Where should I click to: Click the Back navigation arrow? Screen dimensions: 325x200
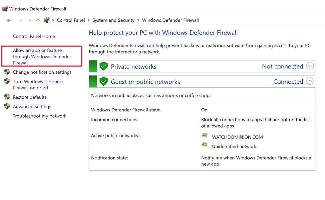[x=9, y=20]
